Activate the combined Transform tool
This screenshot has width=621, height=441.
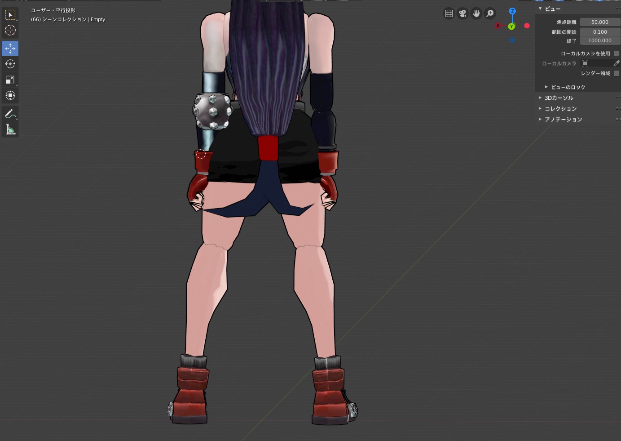(x=10, y=95)
